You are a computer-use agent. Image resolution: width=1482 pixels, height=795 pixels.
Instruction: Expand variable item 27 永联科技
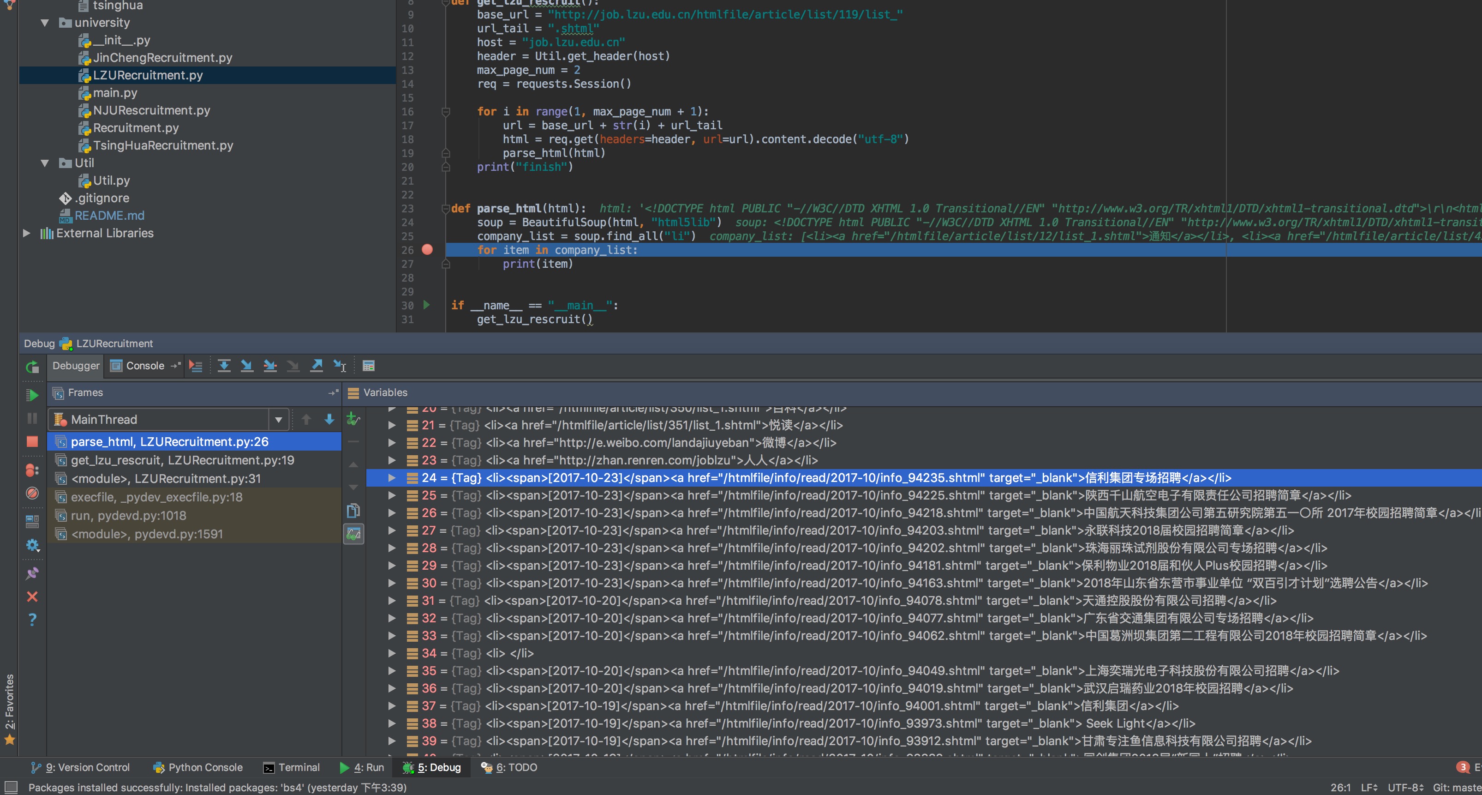pyautogui.click(x=392, y=531)
